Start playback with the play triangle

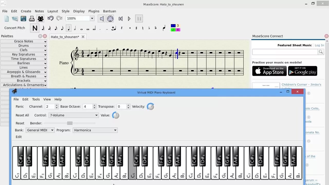(x=129, y=18)
